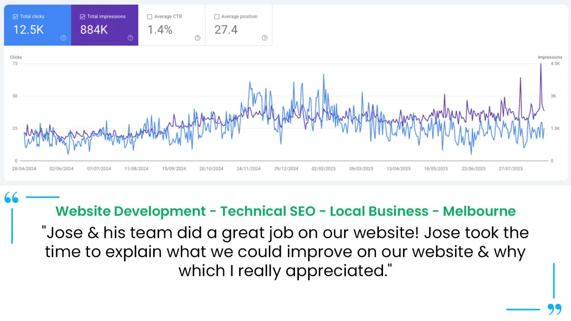
Task: Click the 02/02/2025 date on chart axis
Action: pos(324,169)
